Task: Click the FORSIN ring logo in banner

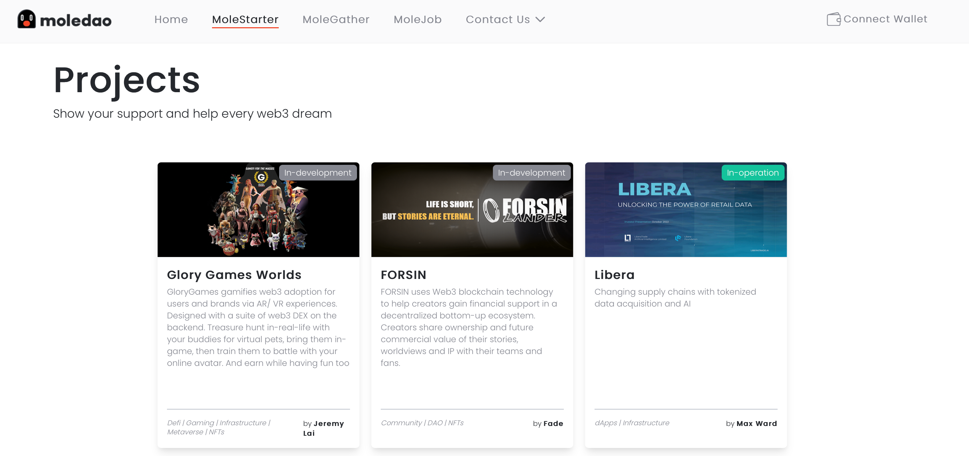Action: tap(491, 211)
